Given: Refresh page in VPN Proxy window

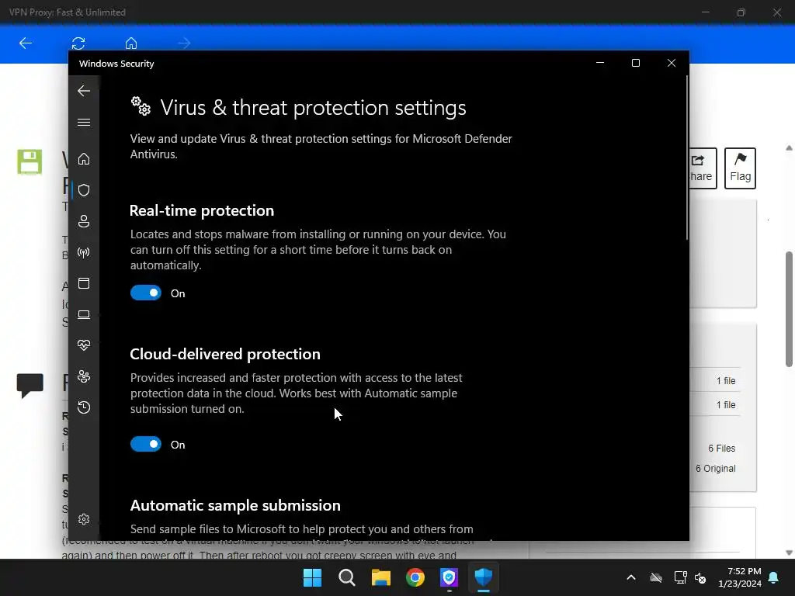Looking at the screenshot, I should (x=78, y=43).
